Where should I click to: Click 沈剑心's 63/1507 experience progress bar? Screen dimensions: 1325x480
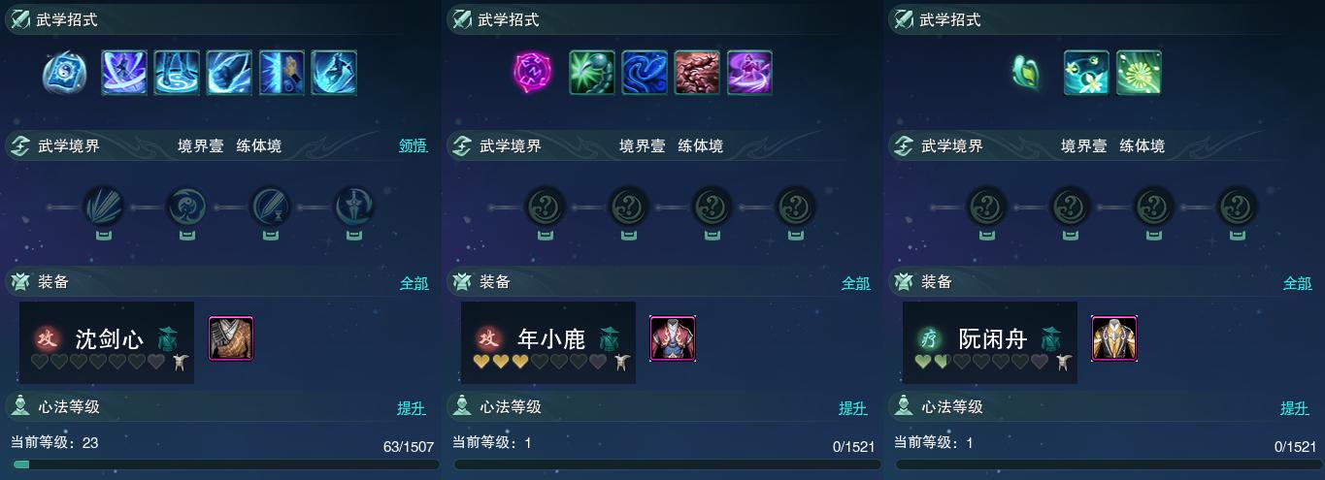221,464
